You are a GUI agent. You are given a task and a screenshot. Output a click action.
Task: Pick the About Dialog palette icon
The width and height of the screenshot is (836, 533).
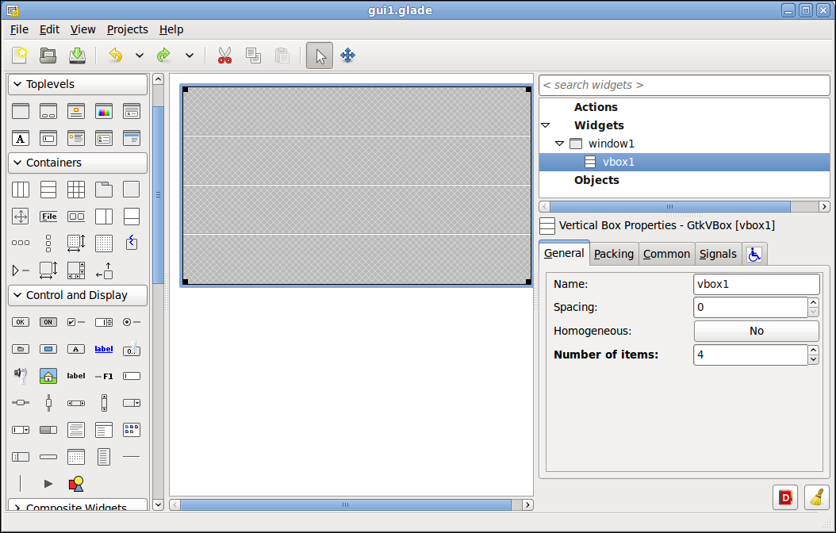(x=76, y=111)
